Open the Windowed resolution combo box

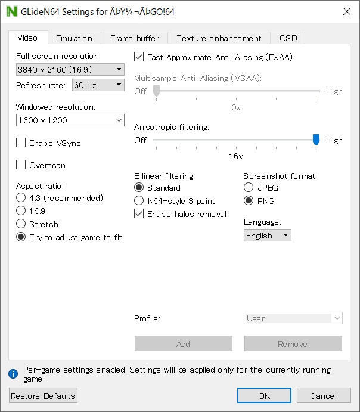pos(70,120)
